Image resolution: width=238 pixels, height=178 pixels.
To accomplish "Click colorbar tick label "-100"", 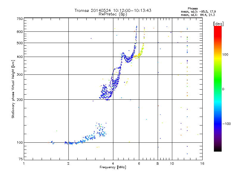I will coord(226,124).
